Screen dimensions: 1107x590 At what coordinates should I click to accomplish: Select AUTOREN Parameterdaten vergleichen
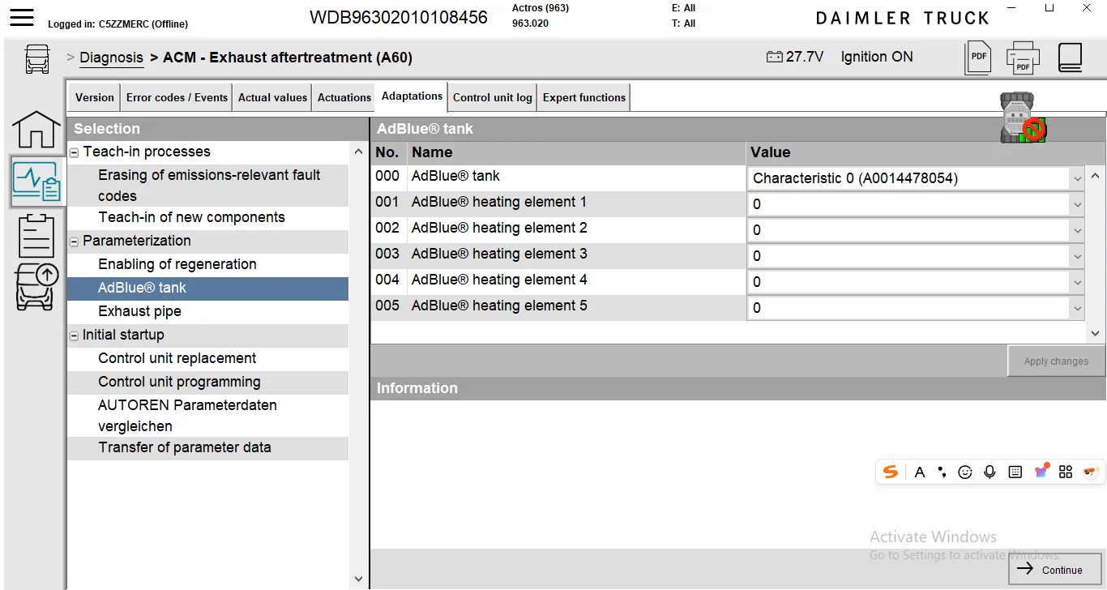click(x=208, y=416)
